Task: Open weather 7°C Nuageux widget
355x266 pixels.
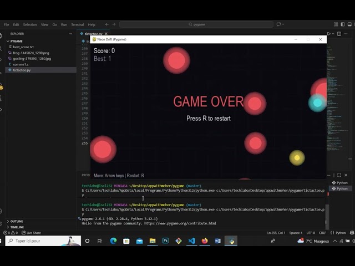Action: pyautogui.click(x=313, y=241)
